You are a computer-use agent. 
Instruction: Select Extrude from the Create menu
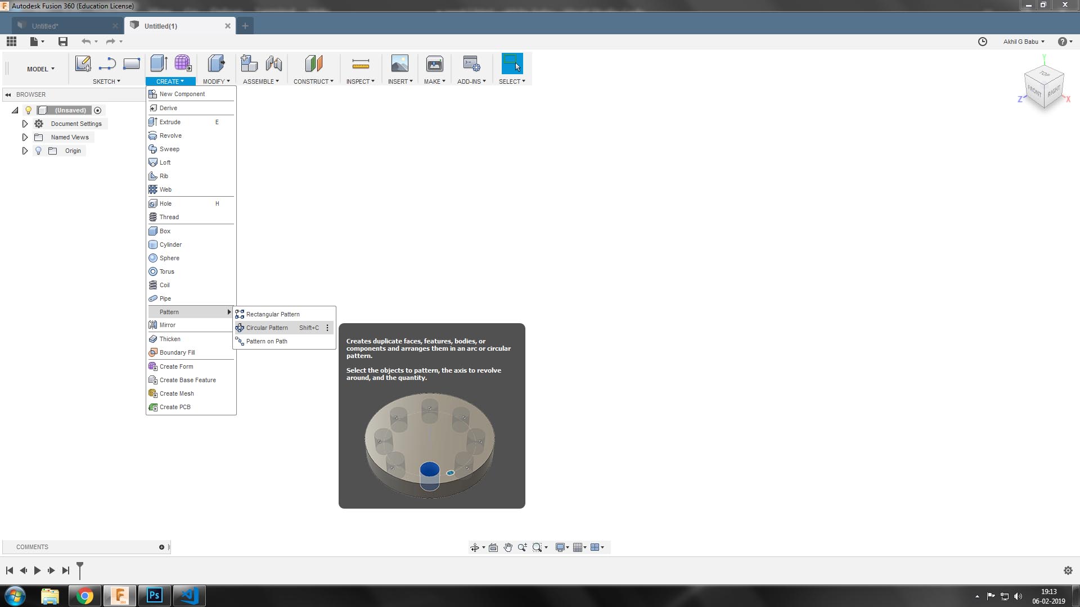pos(170,122)
